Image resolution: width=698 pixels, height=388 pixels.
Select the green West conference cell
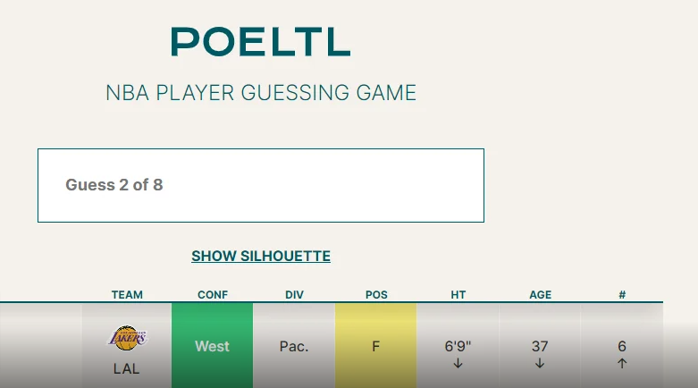(x=213, y=346)
